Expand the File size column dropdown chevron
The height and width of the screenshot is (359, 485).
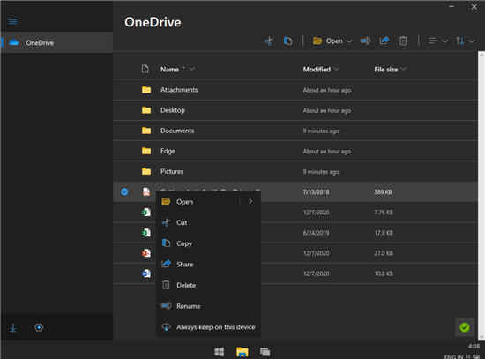[x=403, y=69]
